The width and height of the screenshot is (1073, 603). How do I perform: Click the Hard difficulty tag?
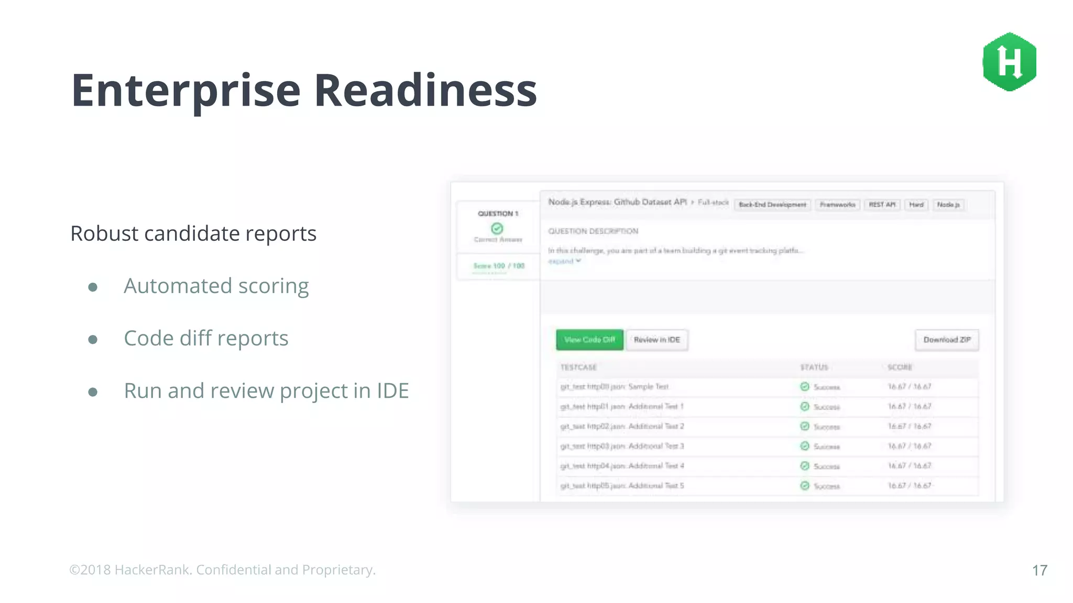tap(916, 205)
